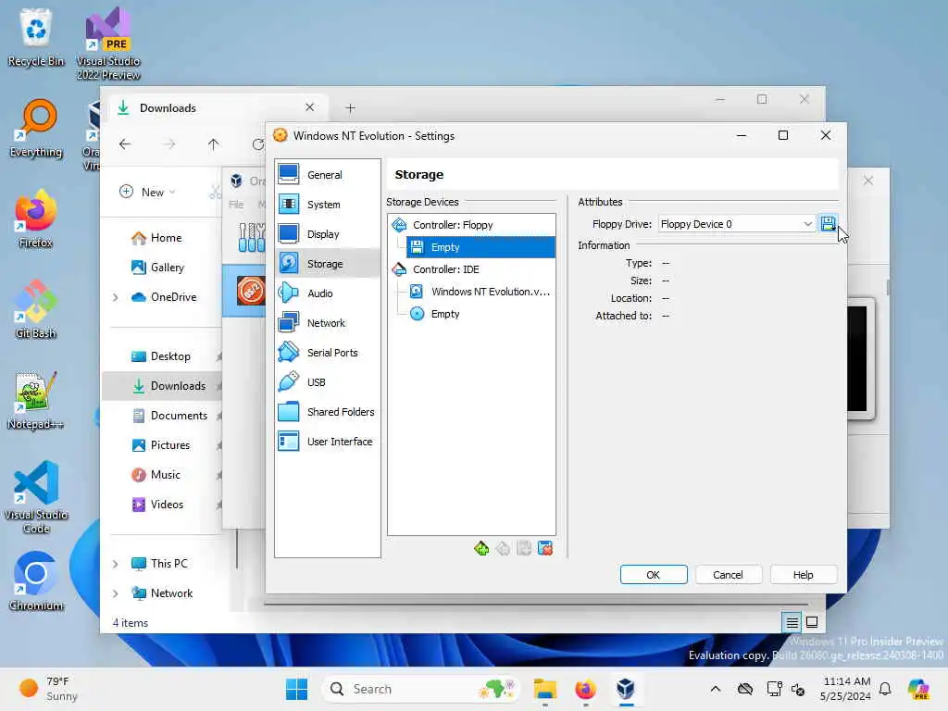Viewport: 948px width, 711px height.
Task: Open Help for settings dialog
Action: point(803,575)
